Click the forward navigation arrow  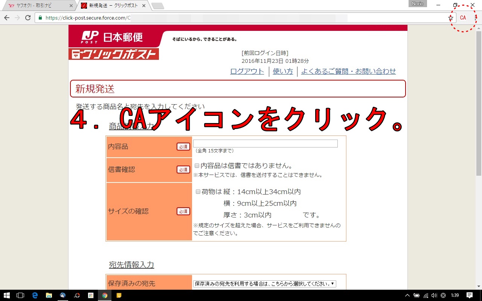click(17, 18)
